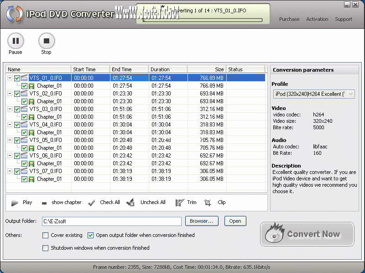Click the clapperboard icon of VTS_02_0.IFO
The image size is (365, 273).
pos(24,93)
